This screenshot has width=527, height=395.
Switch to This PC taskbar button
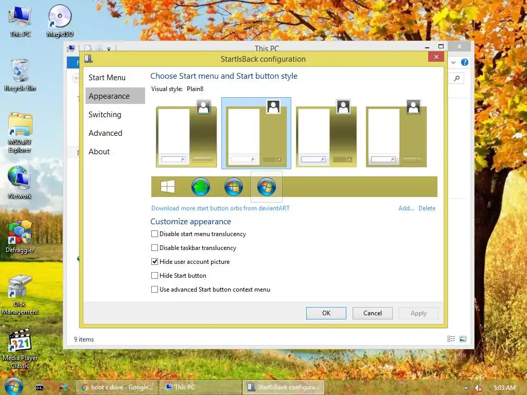[200, 387]
